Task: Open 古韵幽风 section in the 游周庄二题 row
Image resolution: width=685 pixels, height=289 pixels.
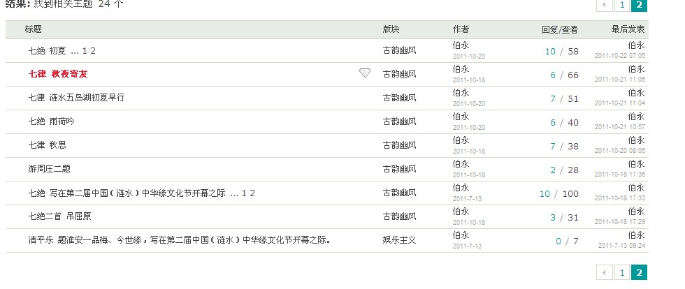Action: click(x=399, y=169)
